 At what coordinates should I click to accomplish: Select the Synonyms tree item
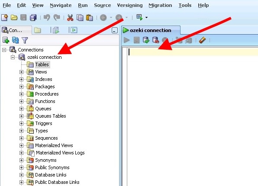point(46,160)
